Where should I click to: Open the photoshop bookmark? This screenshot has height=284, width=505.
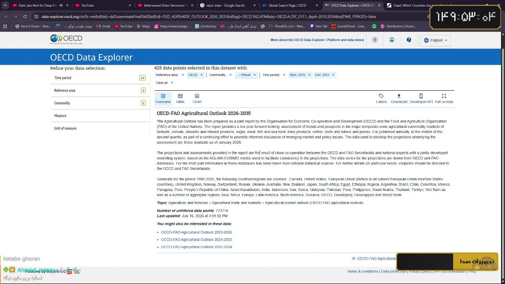click(206, 26)
